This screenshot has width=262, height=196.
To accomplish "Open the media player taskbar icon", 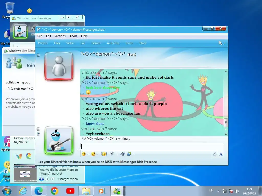I will (102, 191).
